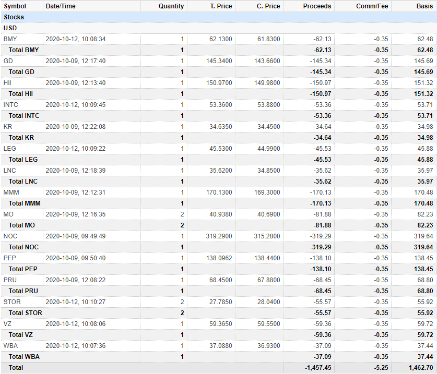Image resolution: width=437 pixels, height=374 pixels.
Task: Select the Stocks section header row
Action: 218,17
